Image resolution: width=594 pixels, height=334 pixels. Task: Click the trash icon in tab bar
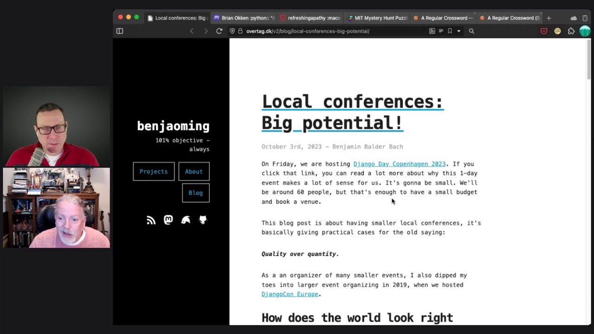point(585,18)
